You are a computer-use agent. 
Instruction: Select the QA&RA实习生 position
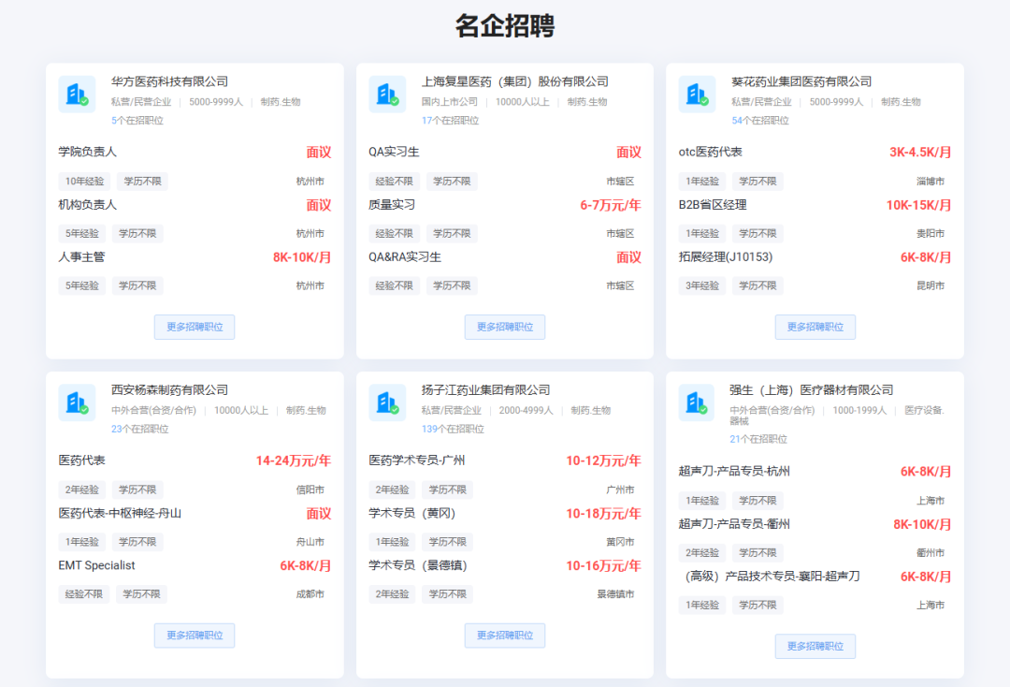tap(405, 256)
